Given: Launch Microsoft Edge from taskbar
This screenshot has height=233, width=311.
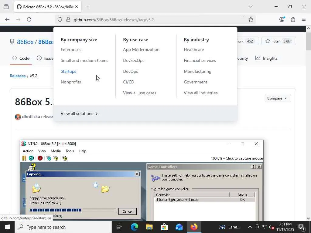Looking at the screenshot, I should tap(134, 227).
